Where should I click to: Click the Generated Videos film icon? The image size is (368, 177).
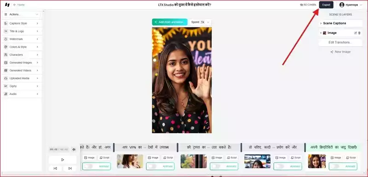click(x=6, y=70)
